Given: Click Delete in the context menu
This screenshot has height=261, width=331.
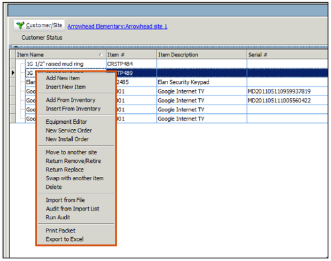Looking at the screenshot, I should click(54, 187).
